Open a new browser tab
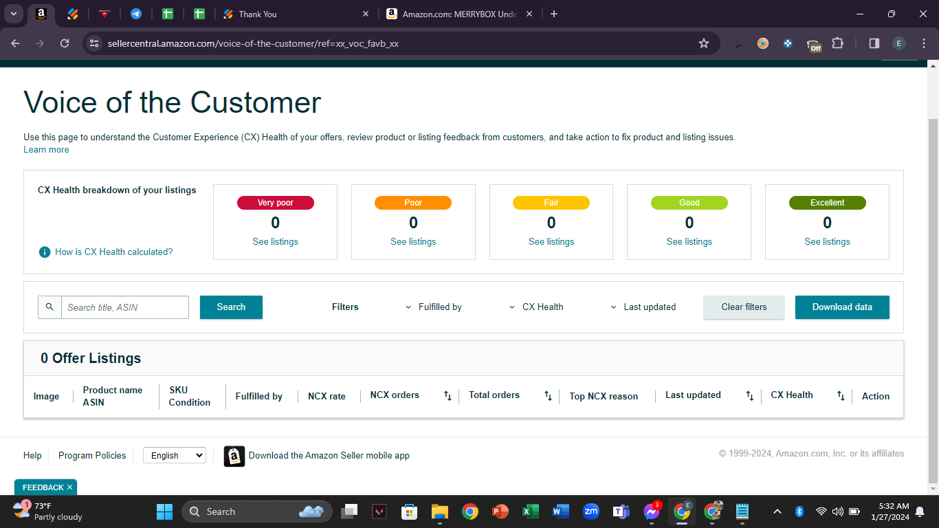This screenshot has height=528, width=939. pos(554,14)
